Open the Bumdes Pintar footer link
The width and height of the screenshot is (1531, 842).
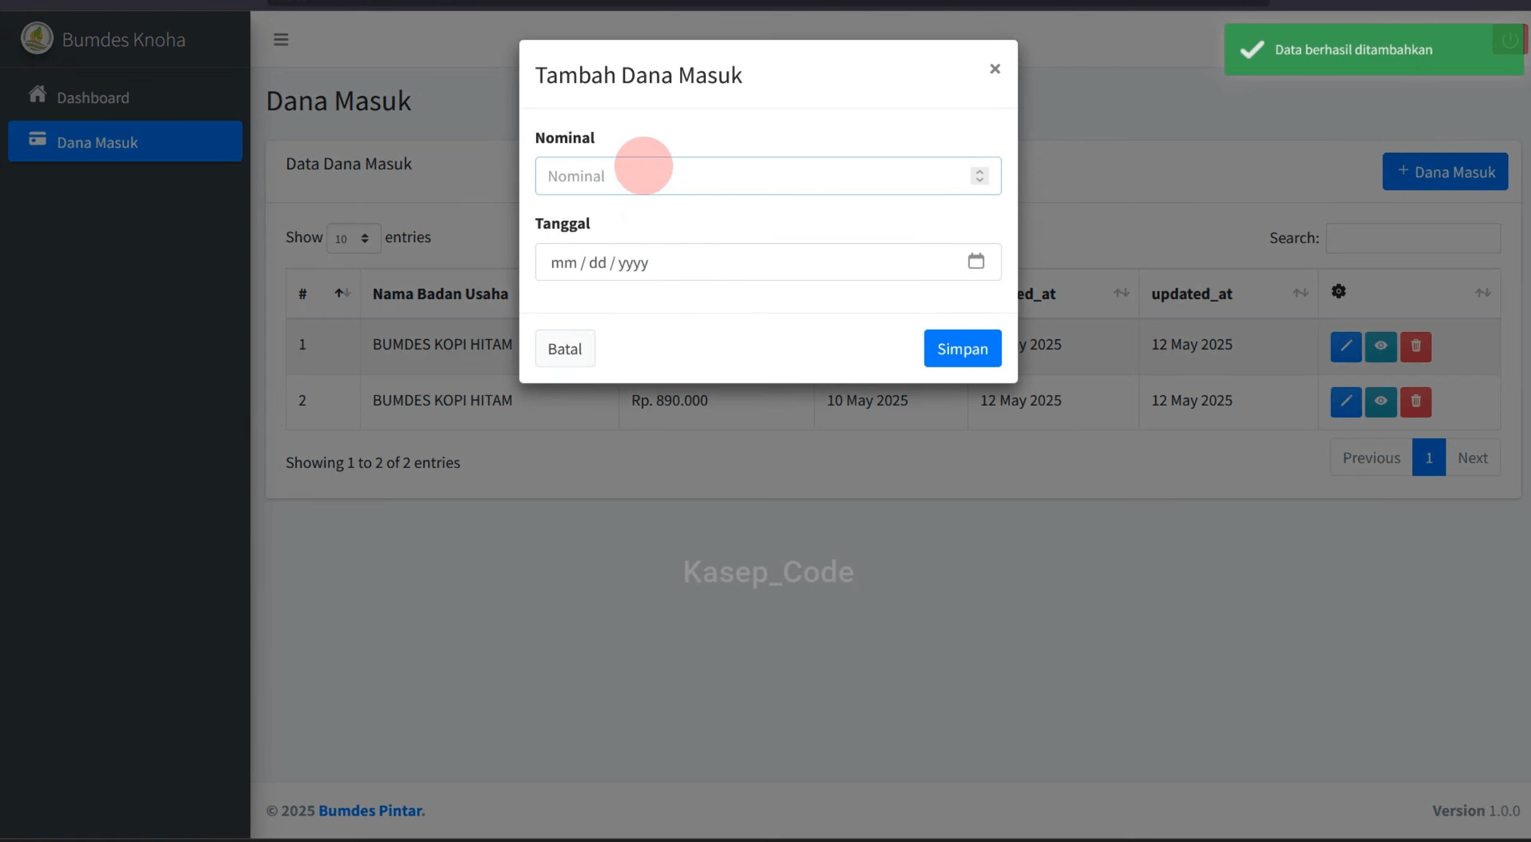tap(371, 810)
